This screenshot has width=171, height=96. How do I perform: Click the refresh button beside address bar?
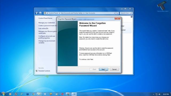(117, 13)
